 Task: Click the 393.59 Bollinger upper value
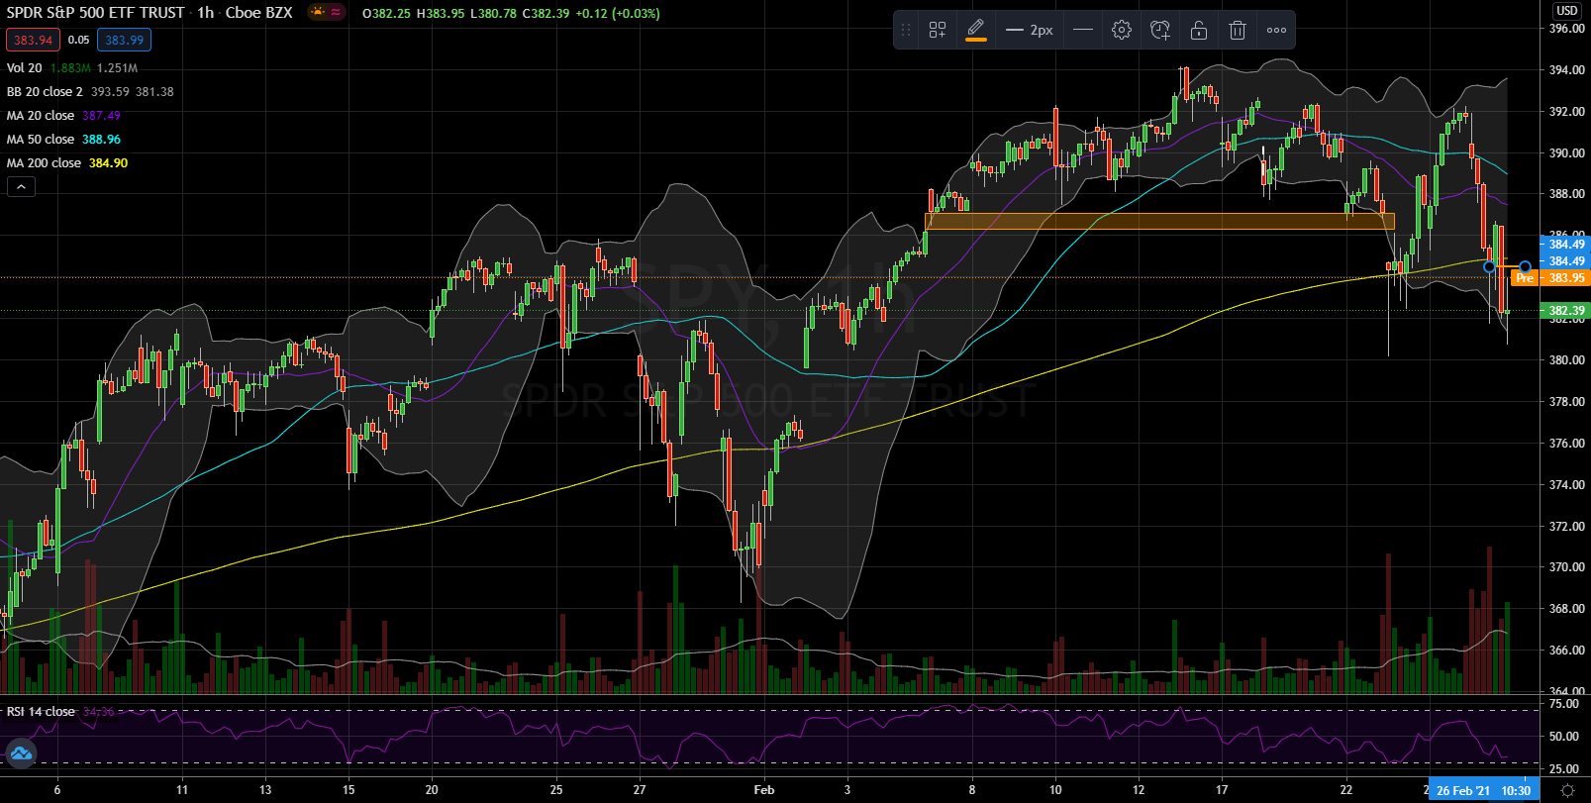coord(110,92)
